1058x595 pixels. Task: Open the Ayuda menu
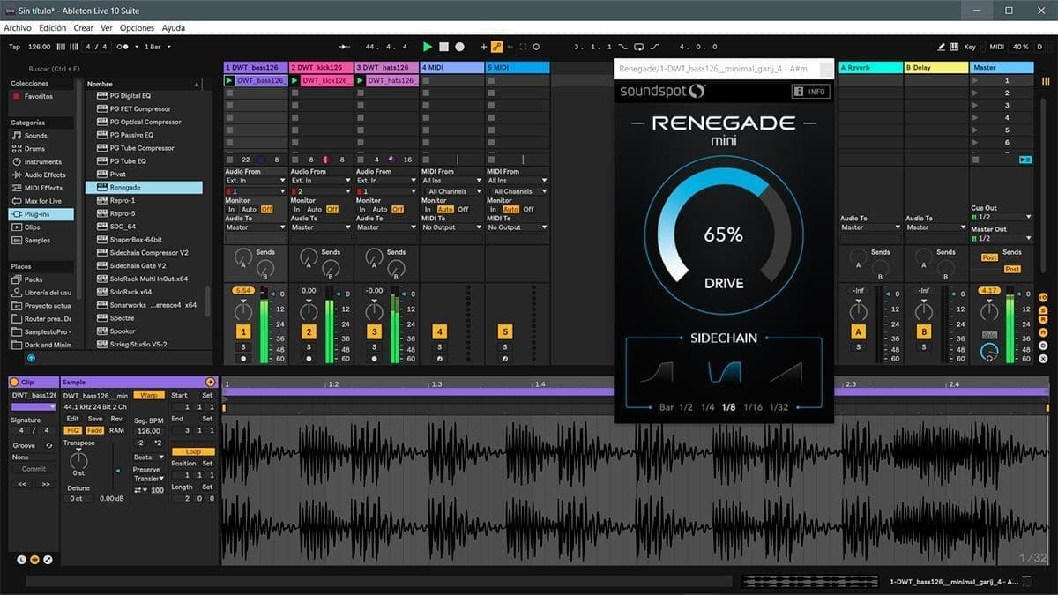coord(174,28)
